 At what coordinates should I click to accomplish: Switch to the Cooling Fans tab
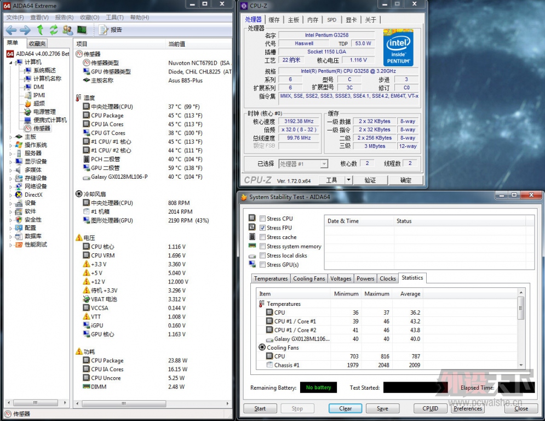coord(309,278)
